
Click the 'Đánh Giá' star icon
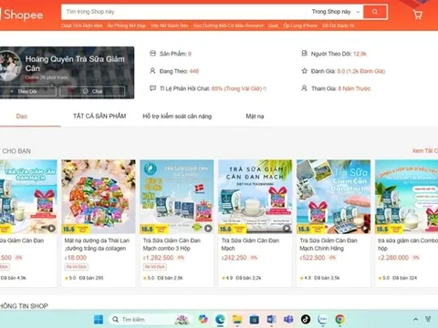click(x=304, y=71)
